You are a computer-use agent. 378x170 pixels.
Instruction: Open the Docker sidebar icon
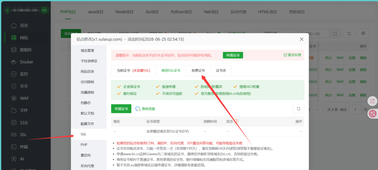[x=14, y=62]
